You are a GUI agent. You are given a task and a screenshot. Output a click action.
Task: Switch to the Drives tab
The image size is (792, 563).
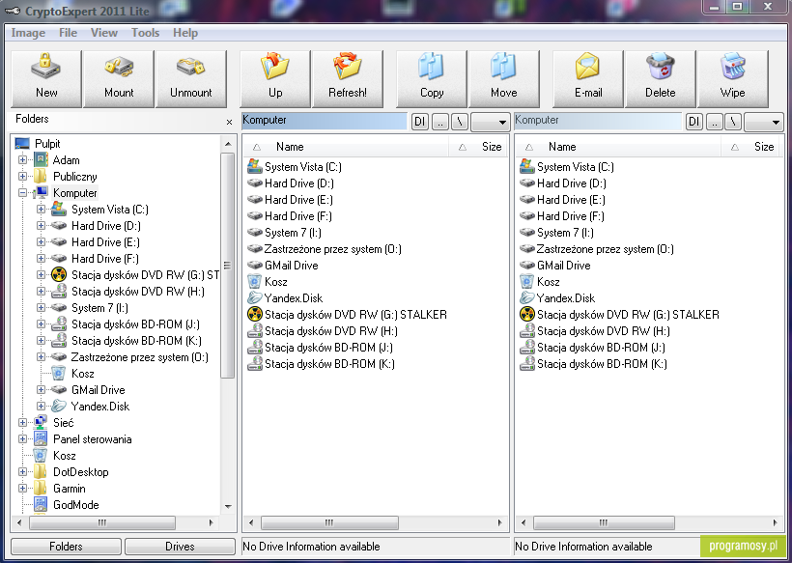(180, 547)
